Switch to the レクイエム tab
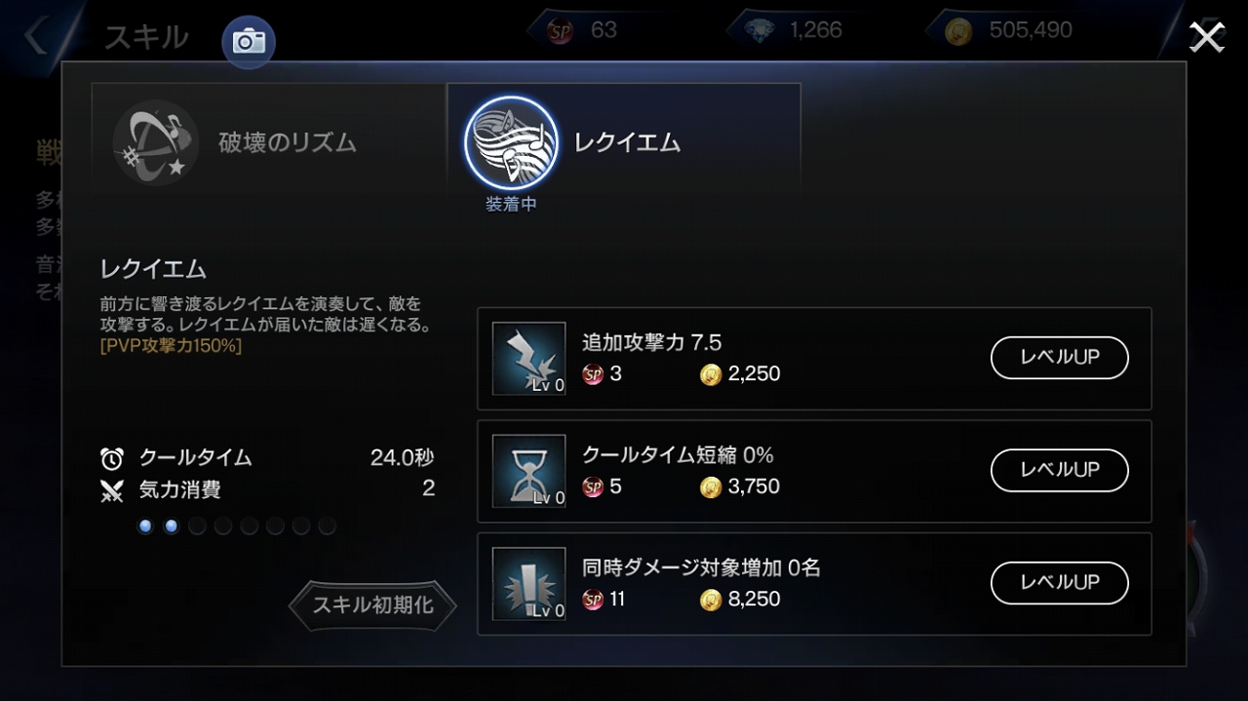The width and height of the screenshot is (1248, 701). click(x=624, y=142)
